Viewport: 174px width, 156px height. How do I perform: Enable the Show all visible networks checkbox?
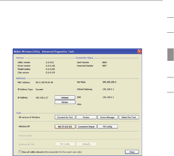click(19, 152)
